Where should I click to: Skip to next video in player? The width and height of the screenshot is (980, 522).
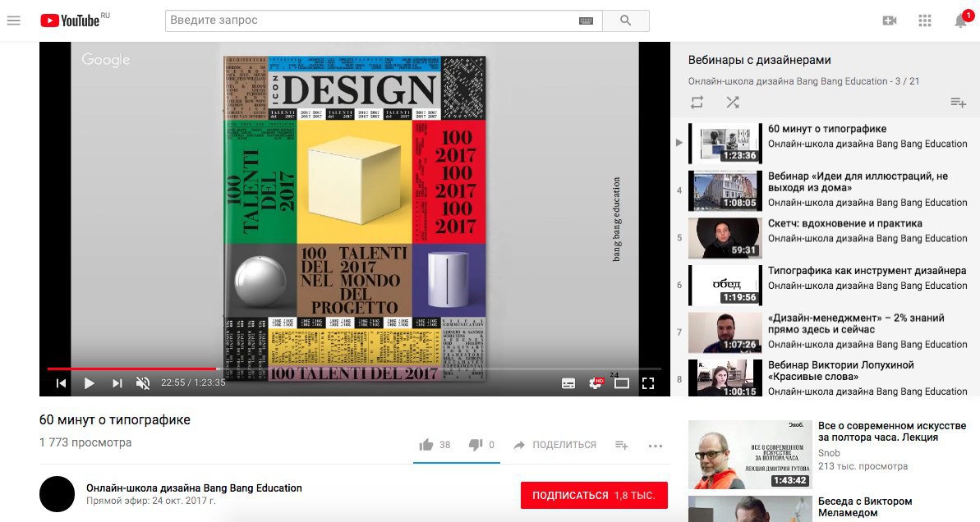(x=117, y=382)
